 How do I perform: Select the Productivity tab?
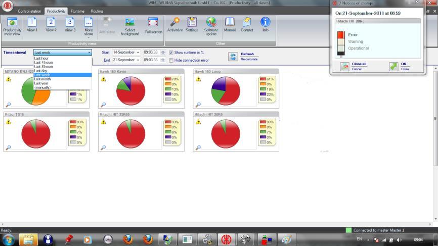[56, 11]
